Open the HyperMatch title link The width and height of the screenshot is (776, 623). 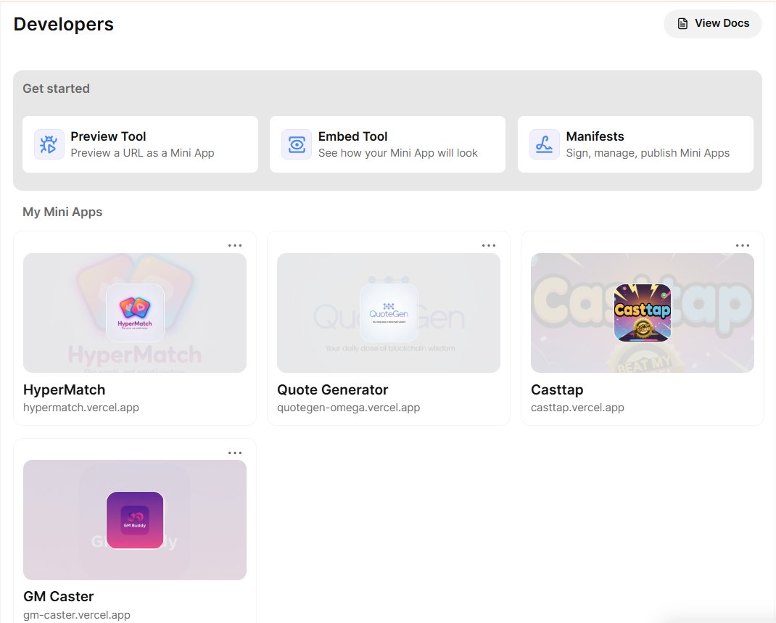65,390
